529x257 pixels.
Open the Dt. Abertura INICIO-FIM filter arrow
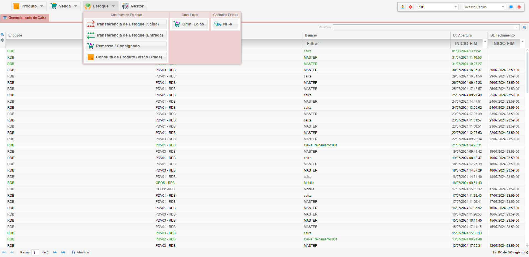coord(485,42)
